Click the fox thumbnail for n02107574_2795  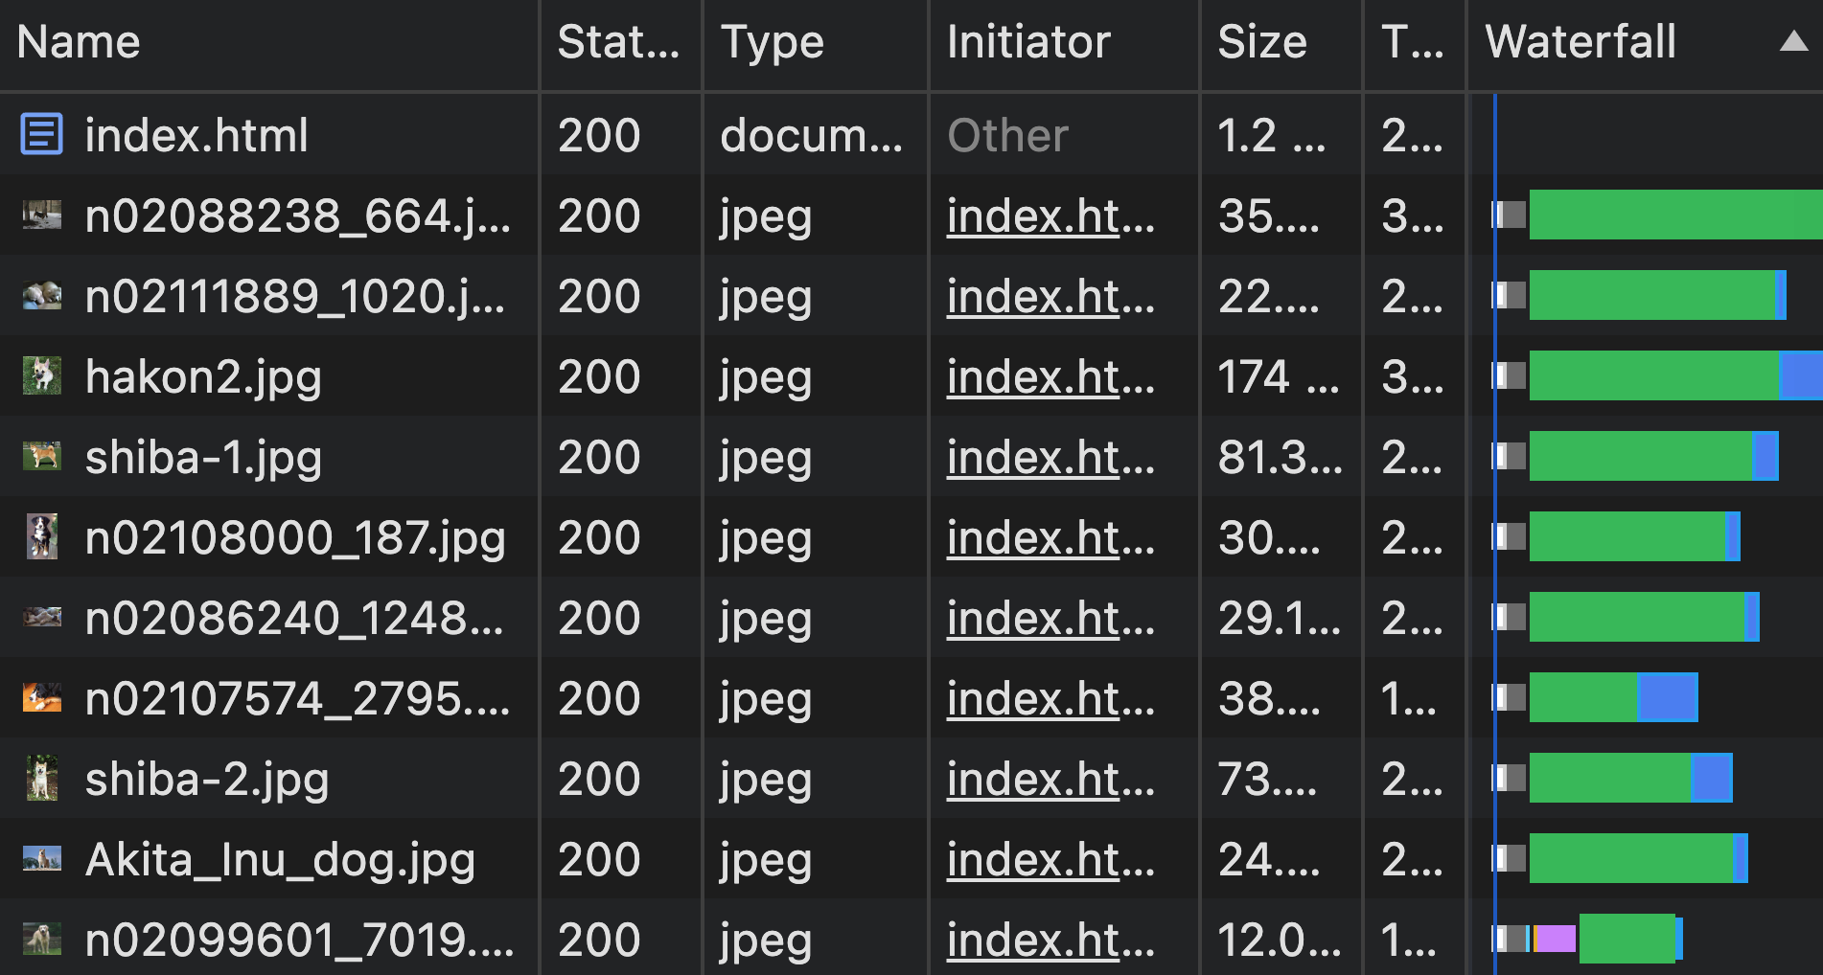tap(40, 698)
